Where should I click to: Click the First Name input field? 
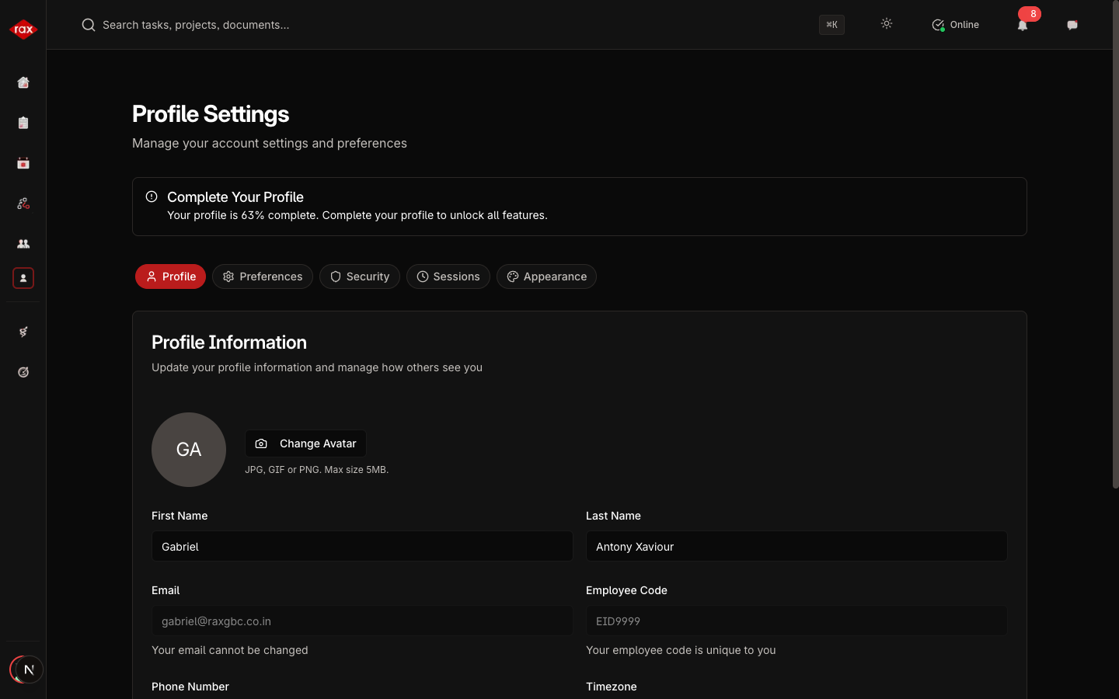point(362,547)
